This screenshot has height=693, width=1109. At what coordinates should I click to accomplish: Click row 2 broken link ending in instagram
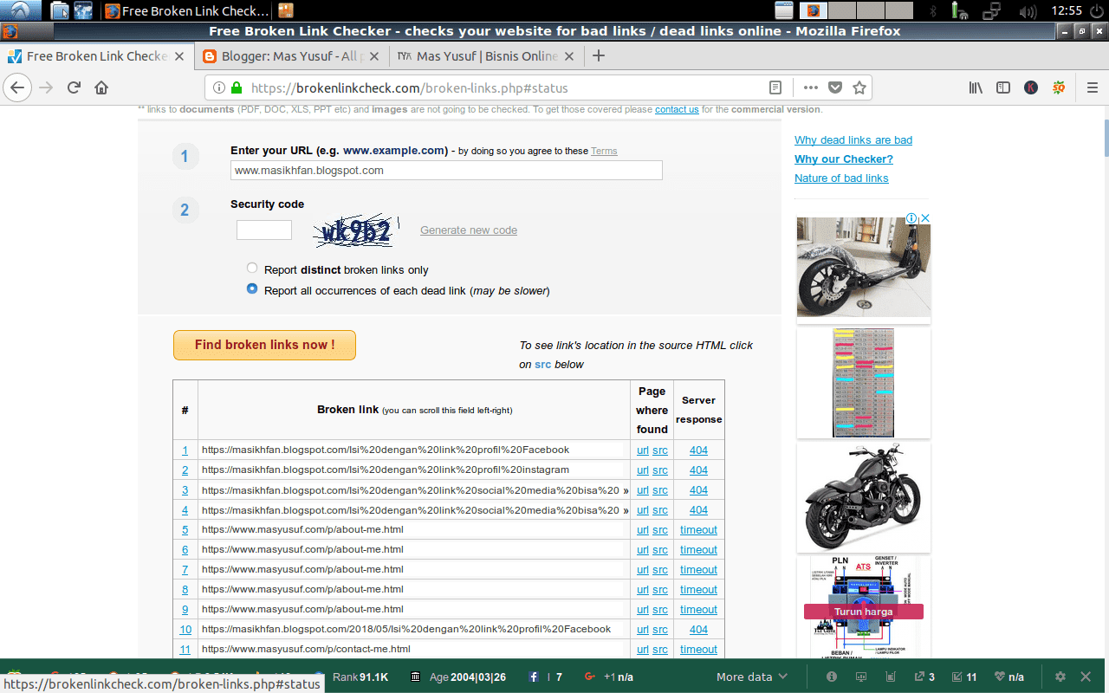pyautogui.click(x=386, y=470)
